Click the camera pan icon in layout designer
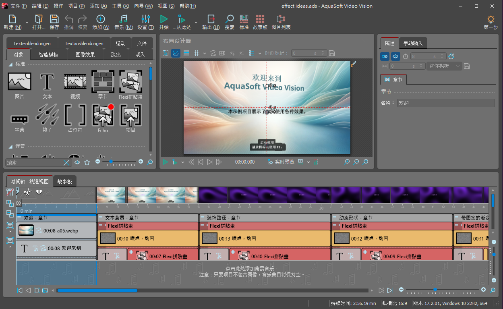 click(x=222, y=53)
